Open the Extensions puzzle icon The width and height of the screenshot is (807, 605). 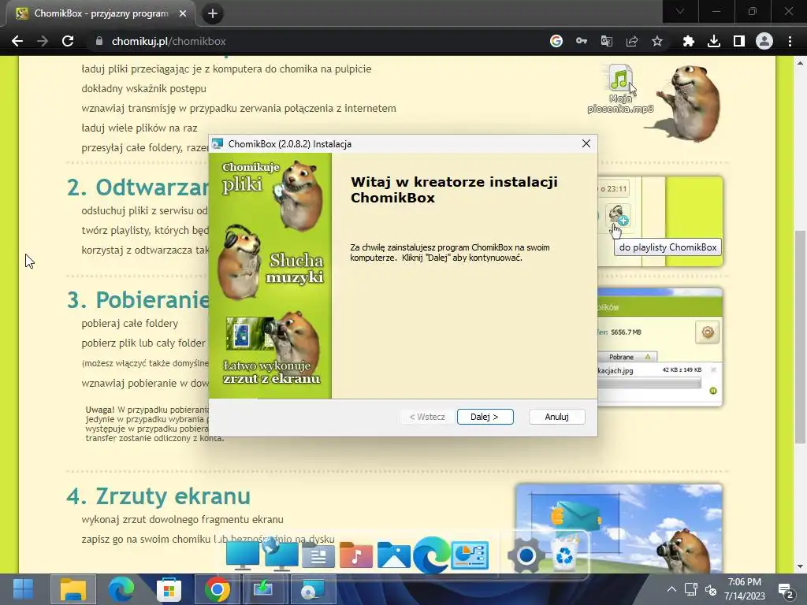[x=688, y=41]
